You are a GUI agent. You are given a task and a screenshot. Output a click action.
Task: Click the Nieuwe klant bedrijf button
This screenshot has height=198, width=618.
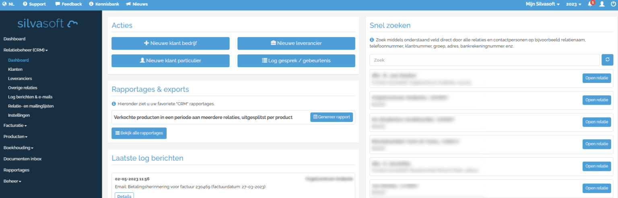pos(170,43)
